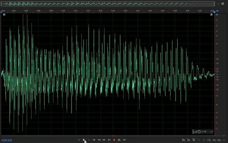Move playhead to previous marker

94,140
